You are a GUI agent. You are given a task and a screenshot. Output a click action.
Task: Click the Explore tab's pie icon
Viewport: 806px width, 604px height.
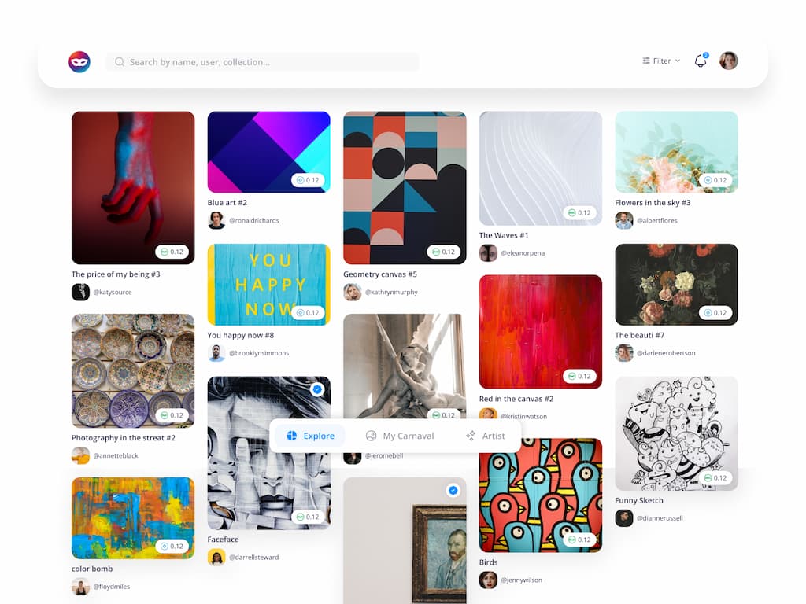(292, 436)
